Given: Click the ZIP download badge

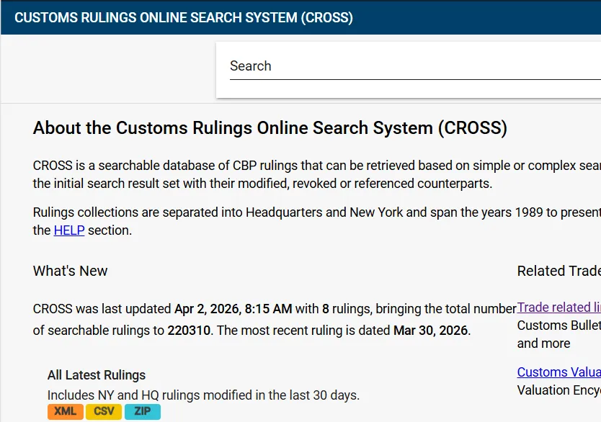Looking at the screenshot, I should click(x=142, y=412).
